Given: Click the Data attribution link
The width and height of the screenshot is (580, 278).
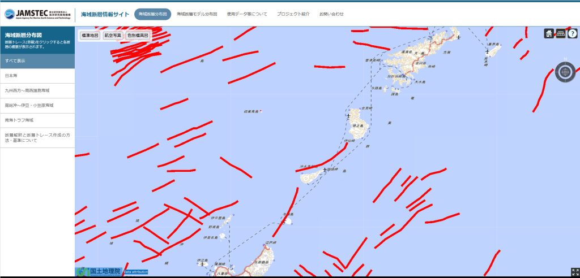Looking at the screenshot, I should 135,272.
